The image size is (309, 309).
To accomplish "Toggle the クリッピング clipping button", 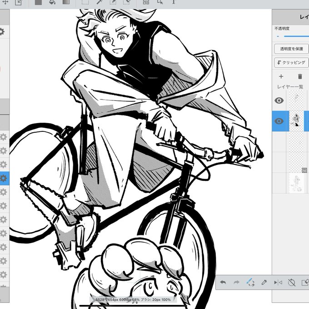I will pos(291,63).
